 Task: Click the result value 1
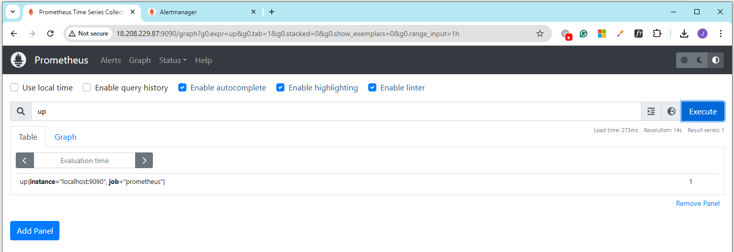(691, 181)
